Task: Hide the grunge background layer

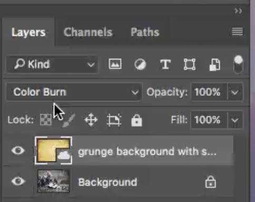Action: point(18,150)
